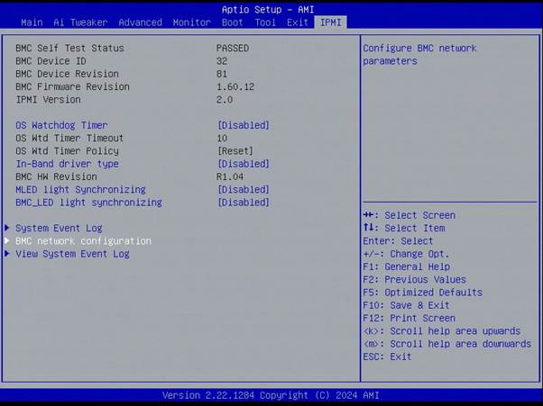Open BMC network configuration submenu
The image size is (543, 406).
pyautogui.click(x=84, y=241)
